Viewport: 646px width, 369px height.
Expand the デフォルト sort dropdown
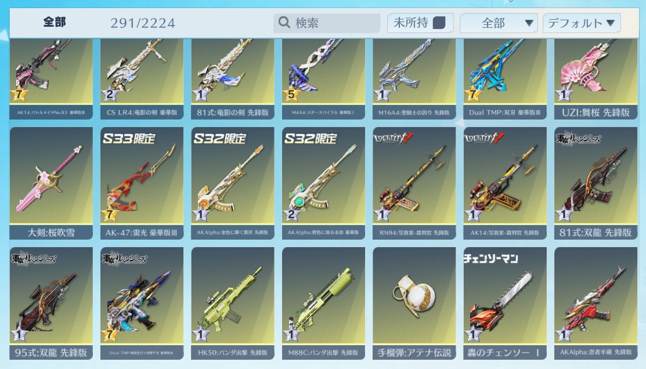click(582, 23)
